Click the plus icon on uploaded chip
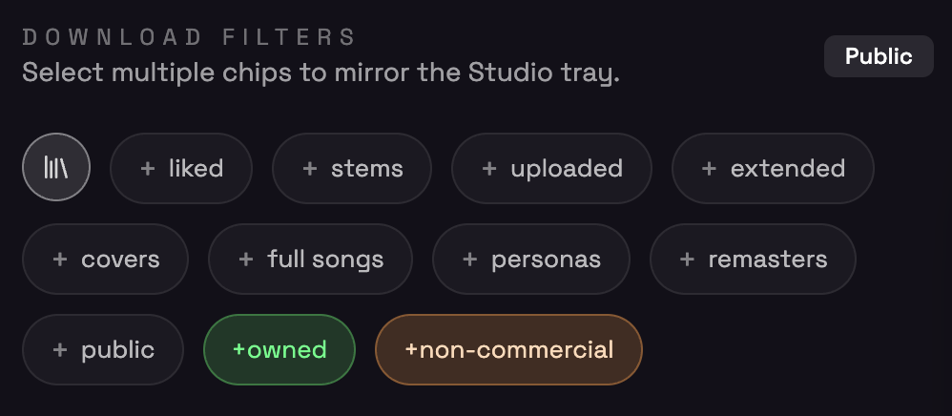952x416 pixels. point(489,169)
